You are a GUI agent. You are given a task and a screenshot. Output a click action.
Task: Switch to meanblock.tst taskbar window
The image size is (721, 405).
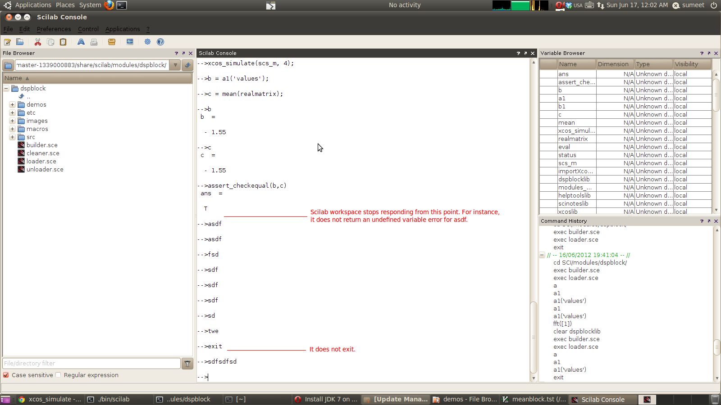[x=534, y=399]
